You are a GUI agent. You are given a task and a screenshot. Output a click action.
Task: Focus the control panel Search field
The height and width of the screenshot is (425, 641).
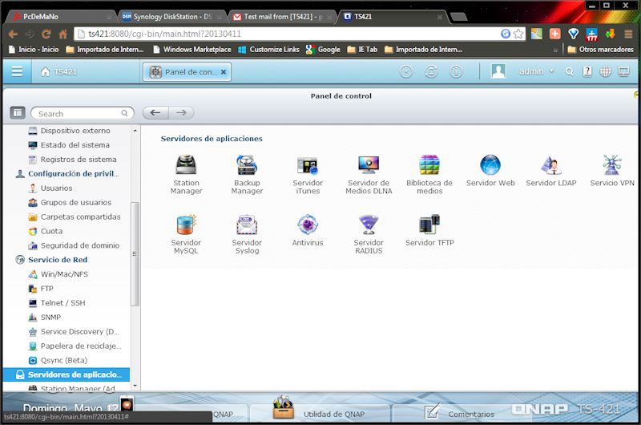click(x=83, y=113)
